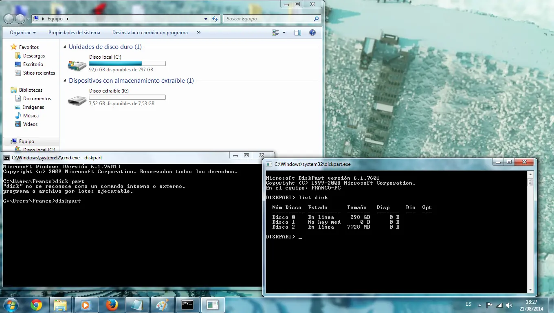554x313 pixels.
Task: Click C:\Users\Franco>diskpart line in cmd
Action: point(42,201)
